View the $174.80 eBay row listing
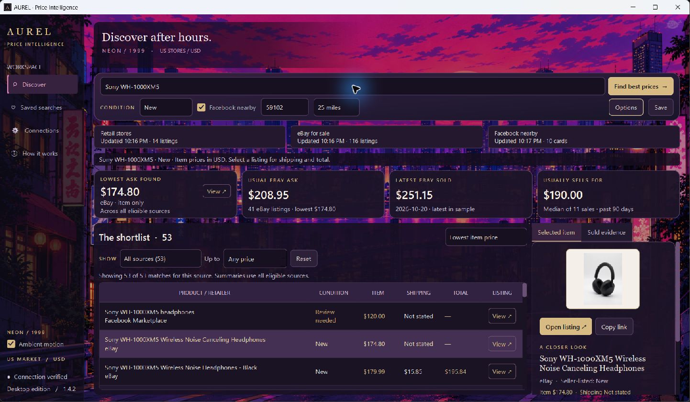690x402 pixels. click(x=502, y=344)
